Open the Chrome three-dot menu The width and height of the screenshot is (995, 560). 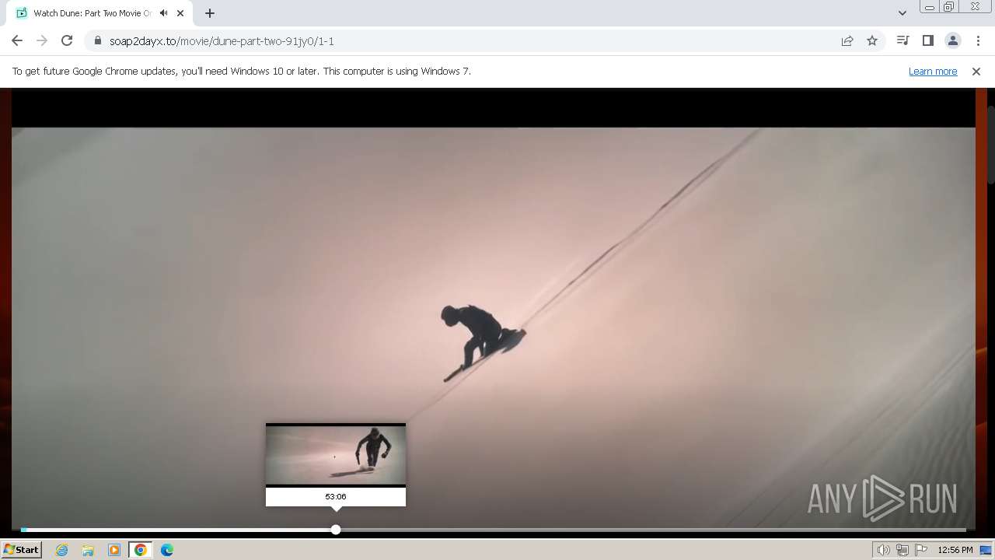(978, 41)
